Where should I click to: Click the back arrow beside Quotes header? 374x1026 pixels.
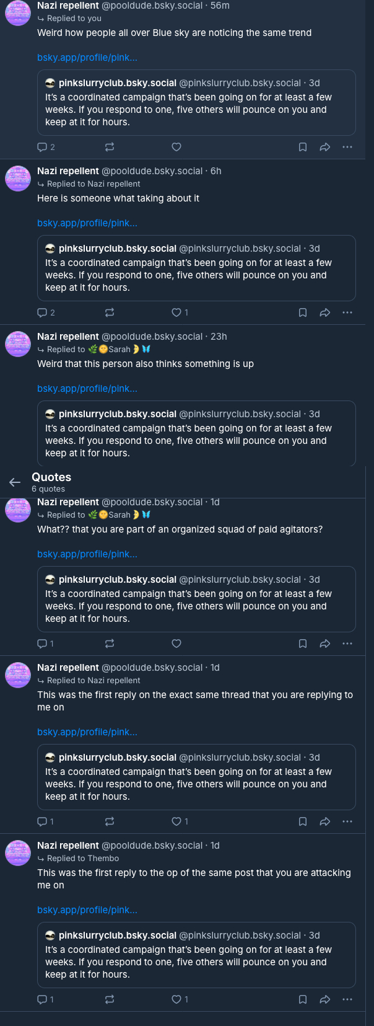pyautogui.click(x=15, y=482)
